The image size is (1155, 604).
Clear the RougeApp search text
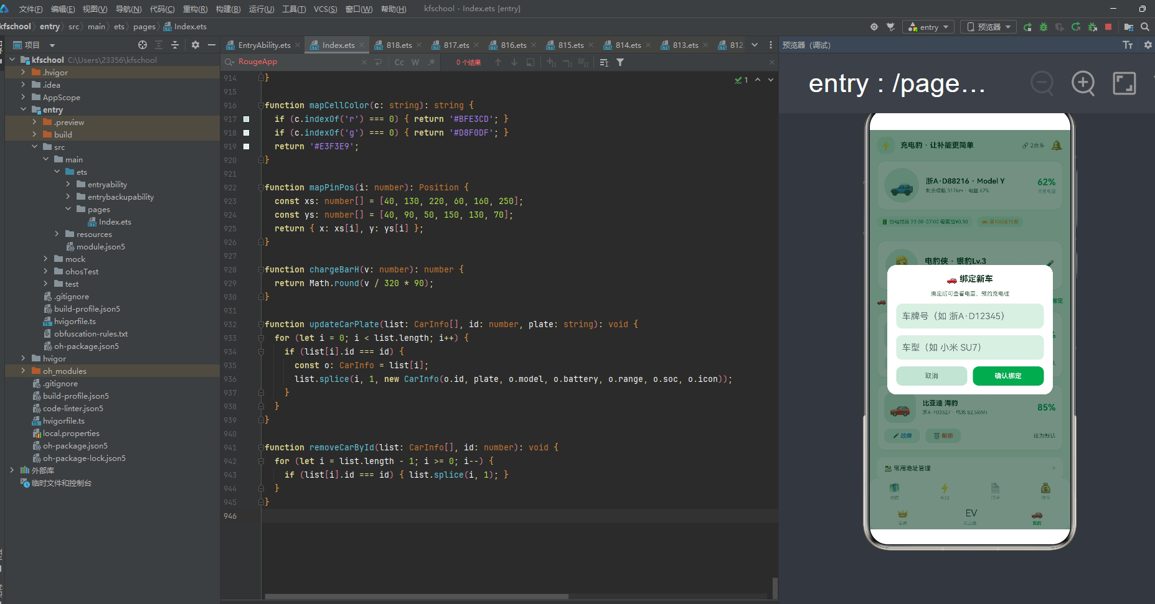tap(364, 62)
